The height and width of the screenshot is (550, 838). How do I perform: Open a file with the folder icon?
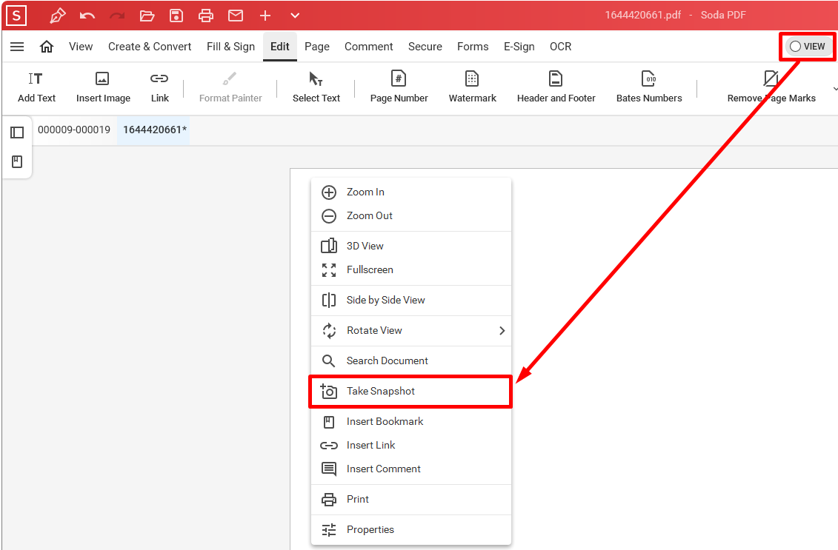pos(147,16)
